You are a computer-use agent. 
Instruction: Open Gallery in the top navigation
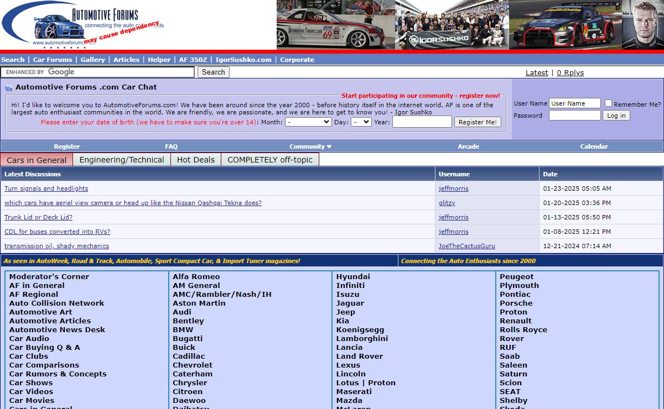[92, 60]
